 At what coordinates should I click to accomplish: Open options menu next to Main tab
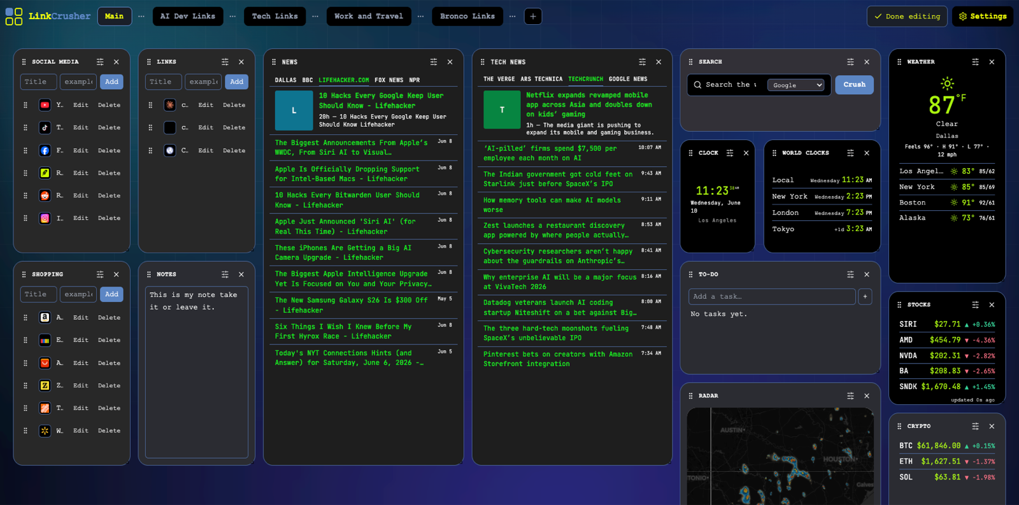tap(141, 16)
